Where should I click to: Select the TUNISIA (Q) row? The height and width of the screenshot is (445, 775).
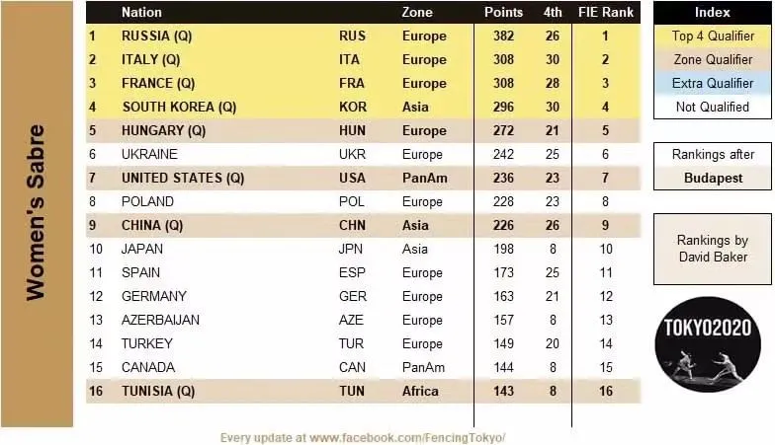pyautogui.click(x=363, y=391)
